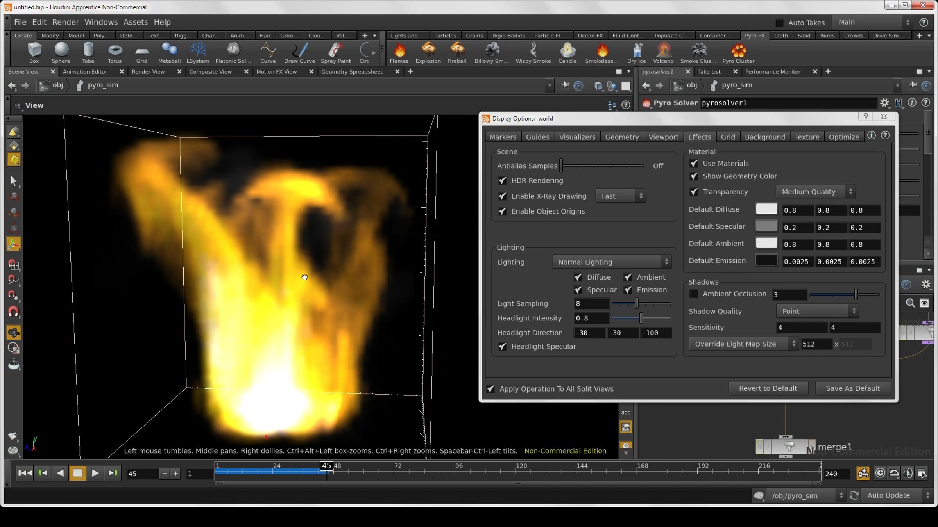Toggle Use Materials checkbox
The height and width of the screenshot is (527, 938).
pos(694,164)
